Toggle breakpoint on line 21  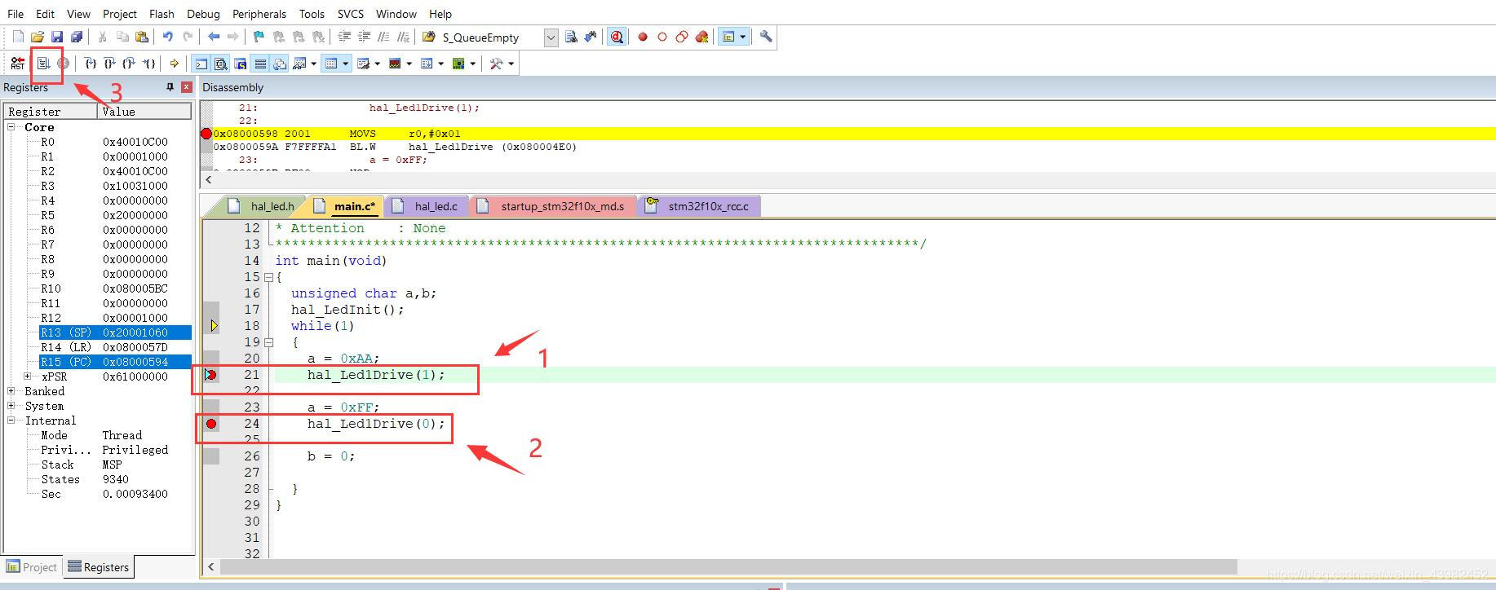(211, 375)
